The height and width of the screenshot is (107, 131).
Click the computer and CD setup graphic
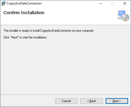123,16
